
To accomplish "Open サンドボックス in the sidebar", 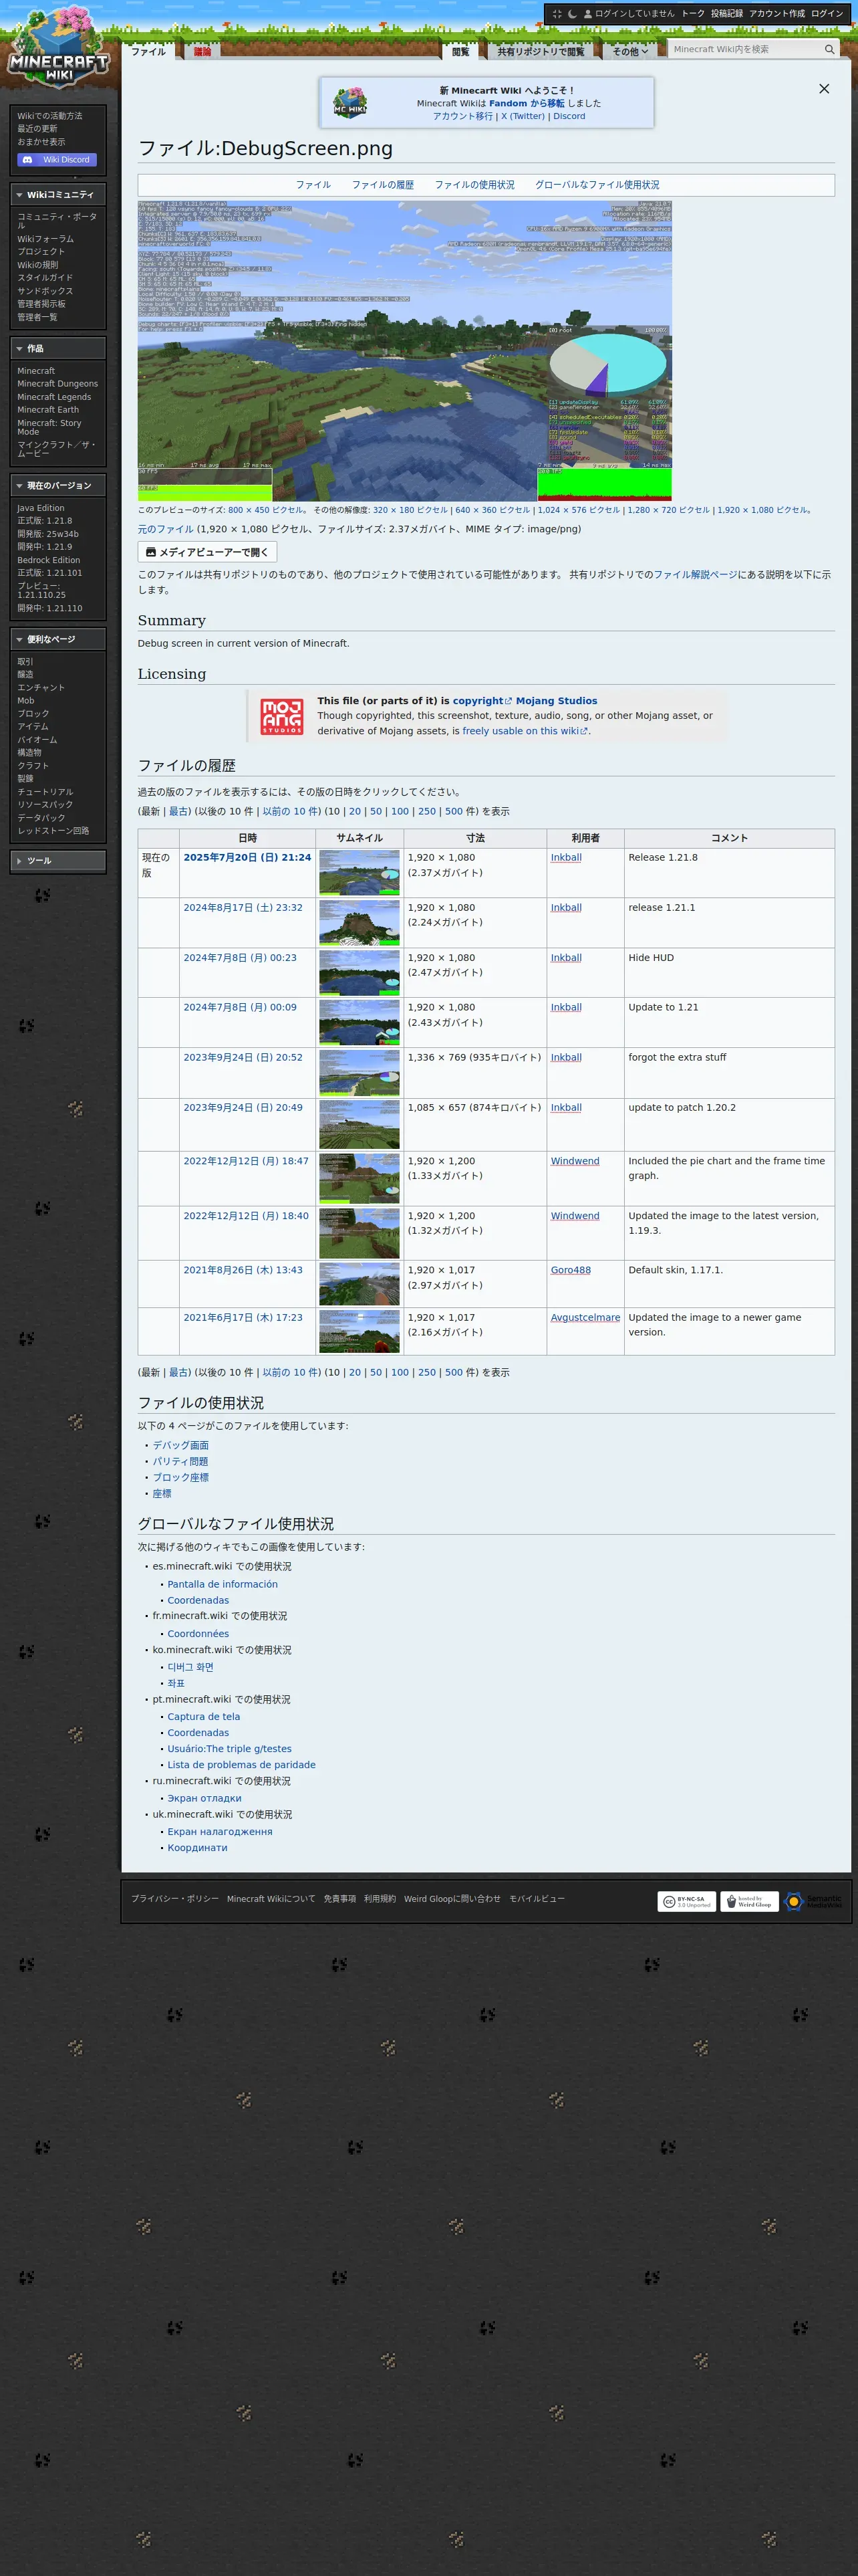I will click(x=45, y=291).
